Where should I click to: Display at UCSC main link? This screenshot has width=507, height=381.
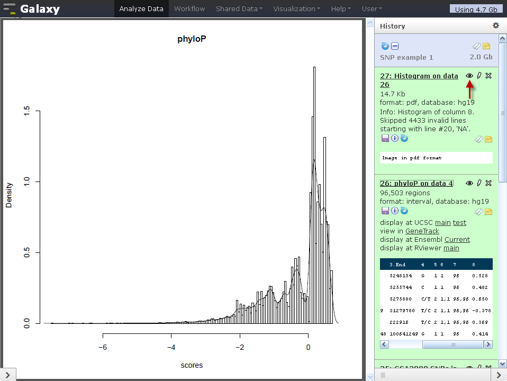pos(442,223)
